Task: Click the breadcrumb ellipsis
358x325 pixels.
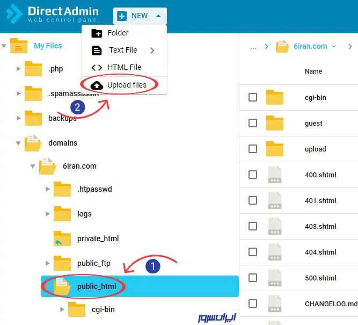Action: (253, 47)
